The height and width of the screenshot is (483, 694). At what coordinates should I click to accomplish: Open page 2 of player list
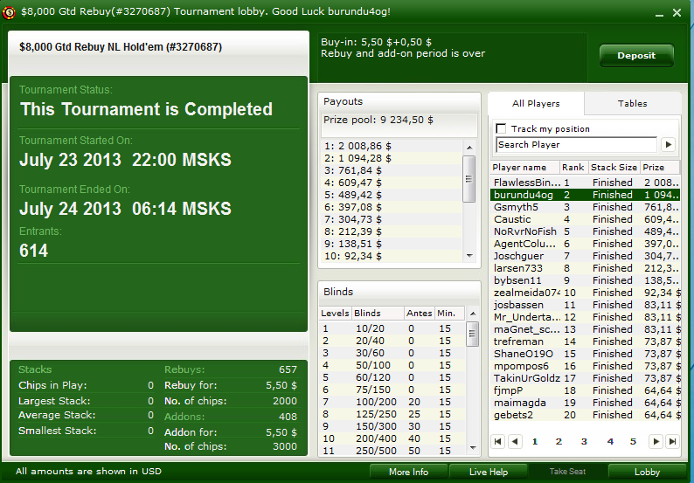click(559, 441)
